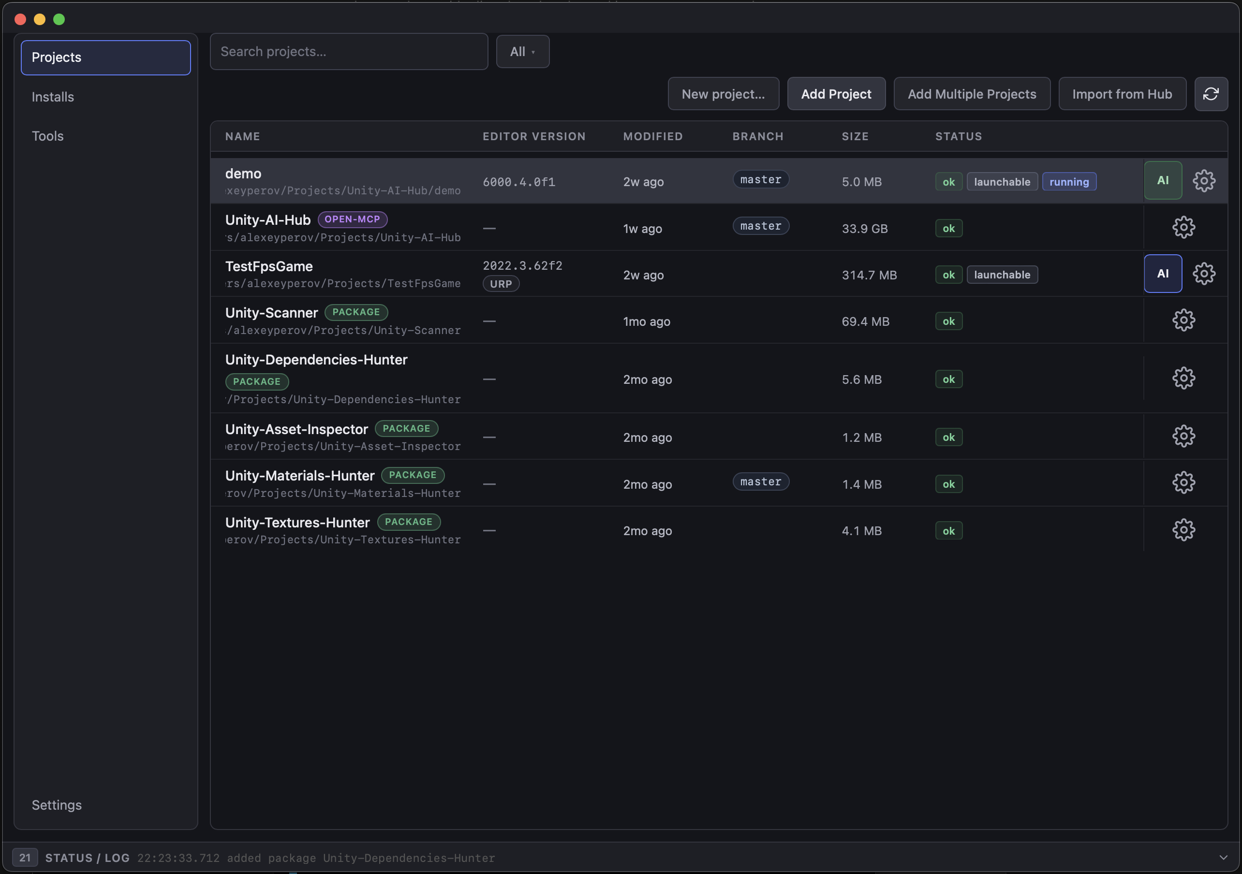The width and height of the screenshot is (1242, 874).
Task: Click the 69.4 MB size value
Action: [866, 322]
